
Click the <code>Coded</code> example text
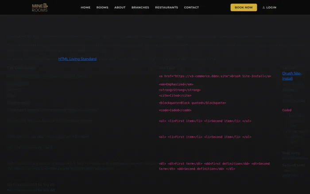(x=175, y=110)
